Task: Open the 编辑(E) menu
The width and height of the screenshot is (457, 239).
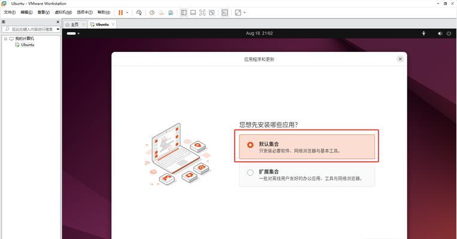Action: (26, 12)
